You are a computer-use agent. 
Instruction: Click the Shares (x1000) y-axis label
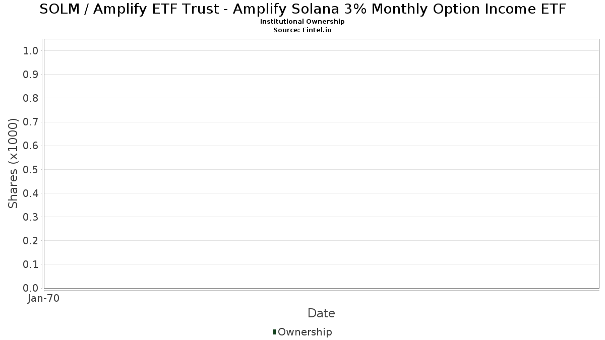14,164
